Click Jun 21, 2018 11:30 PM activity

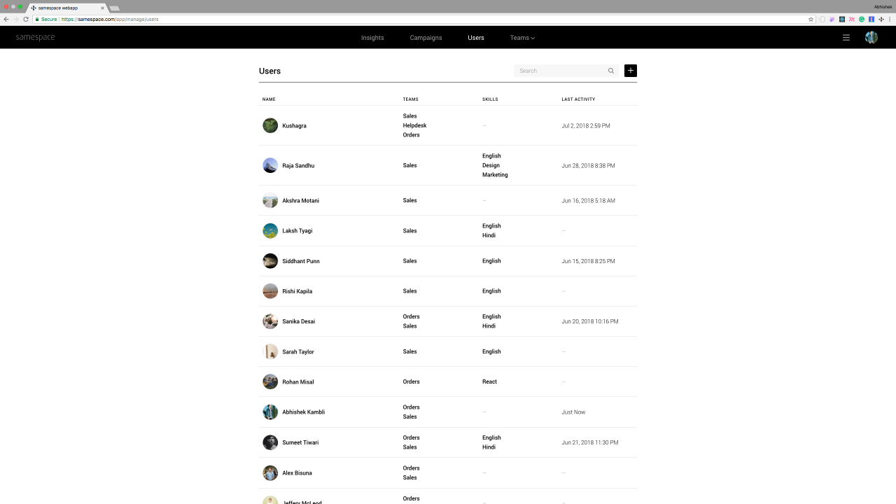[x=590, y=442]
